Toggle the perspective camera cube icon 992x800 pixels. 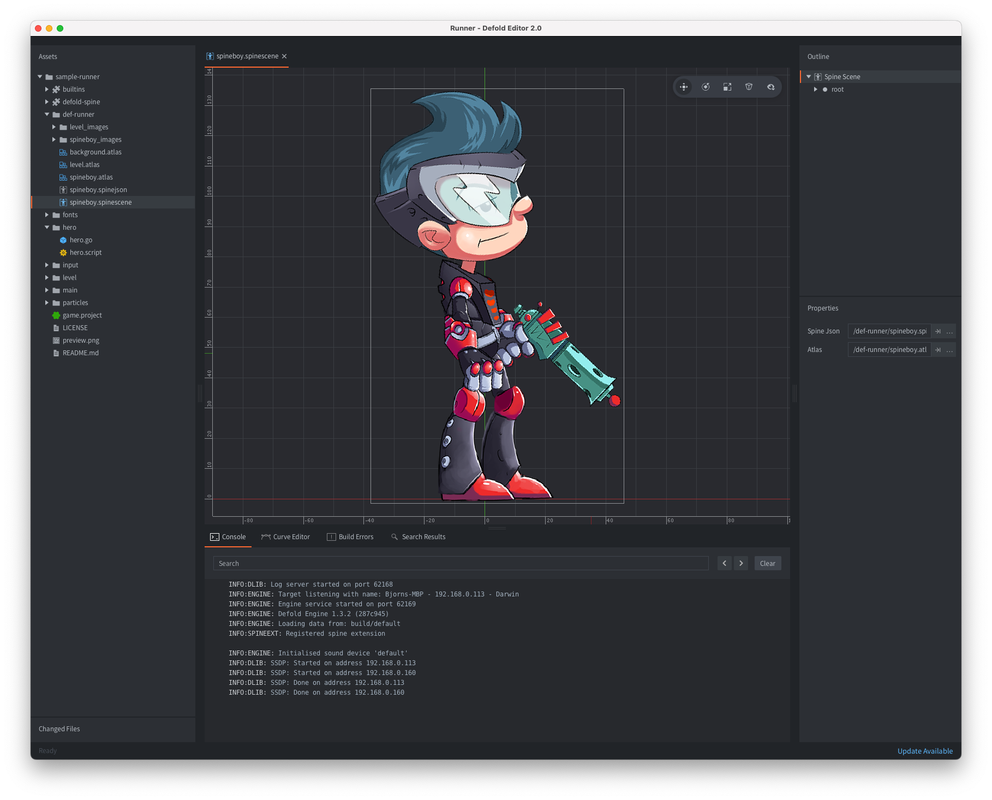(749, 87)
